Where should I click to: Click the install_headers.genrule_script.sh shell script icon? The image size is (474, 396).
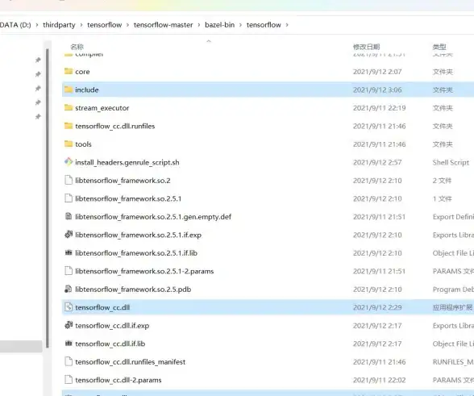pyautogui.click(x=69, y=161)
